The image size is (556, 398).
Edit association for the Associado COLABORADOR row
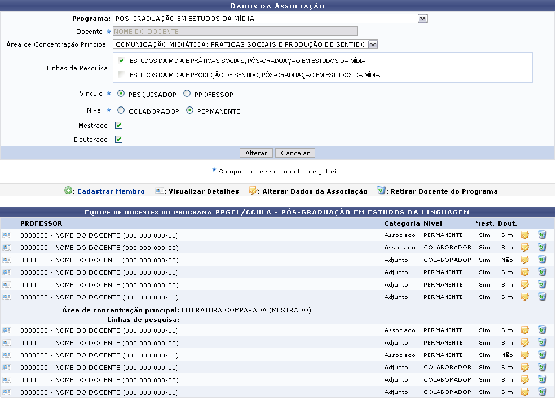(x=525, y=248)
